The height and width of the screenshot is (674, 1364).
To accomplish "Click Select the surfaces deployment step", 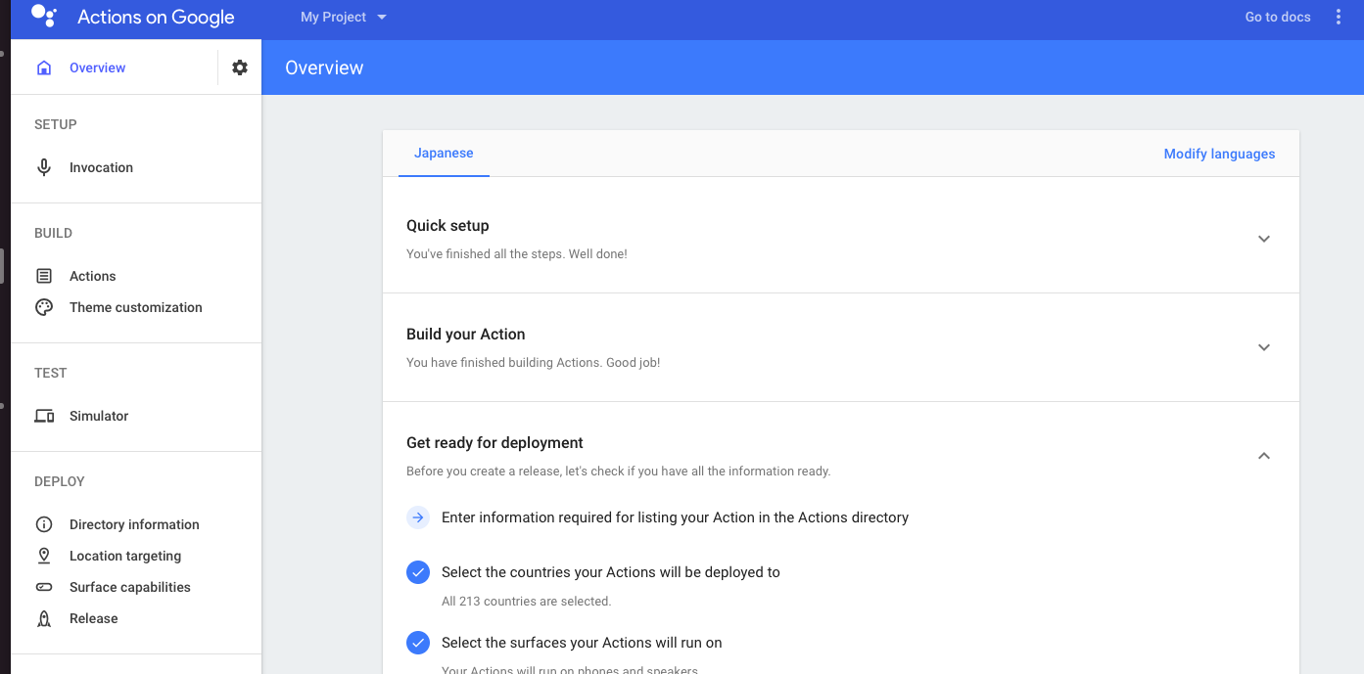I will (x=582, y=643).
